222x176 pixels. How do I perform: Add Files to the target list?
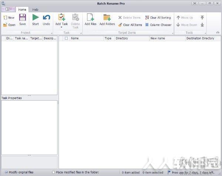click(90, 20)
